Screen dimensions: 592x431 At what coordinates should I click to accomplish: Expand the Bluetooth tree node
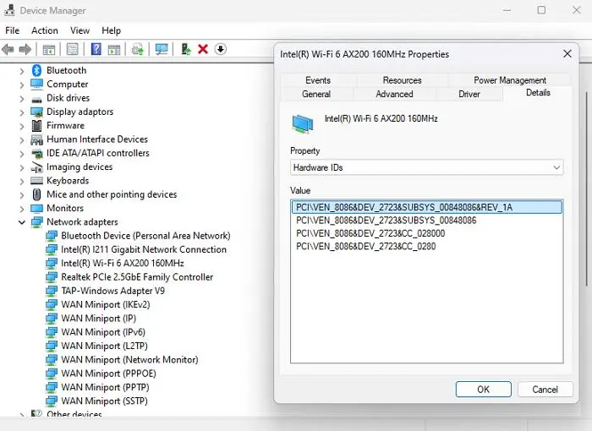tap(21, 71)
